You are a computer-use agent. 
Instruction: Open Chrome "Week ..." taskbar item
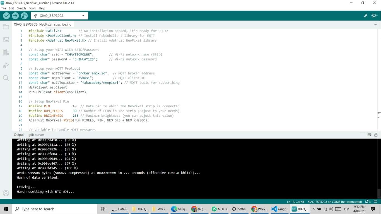260,209
